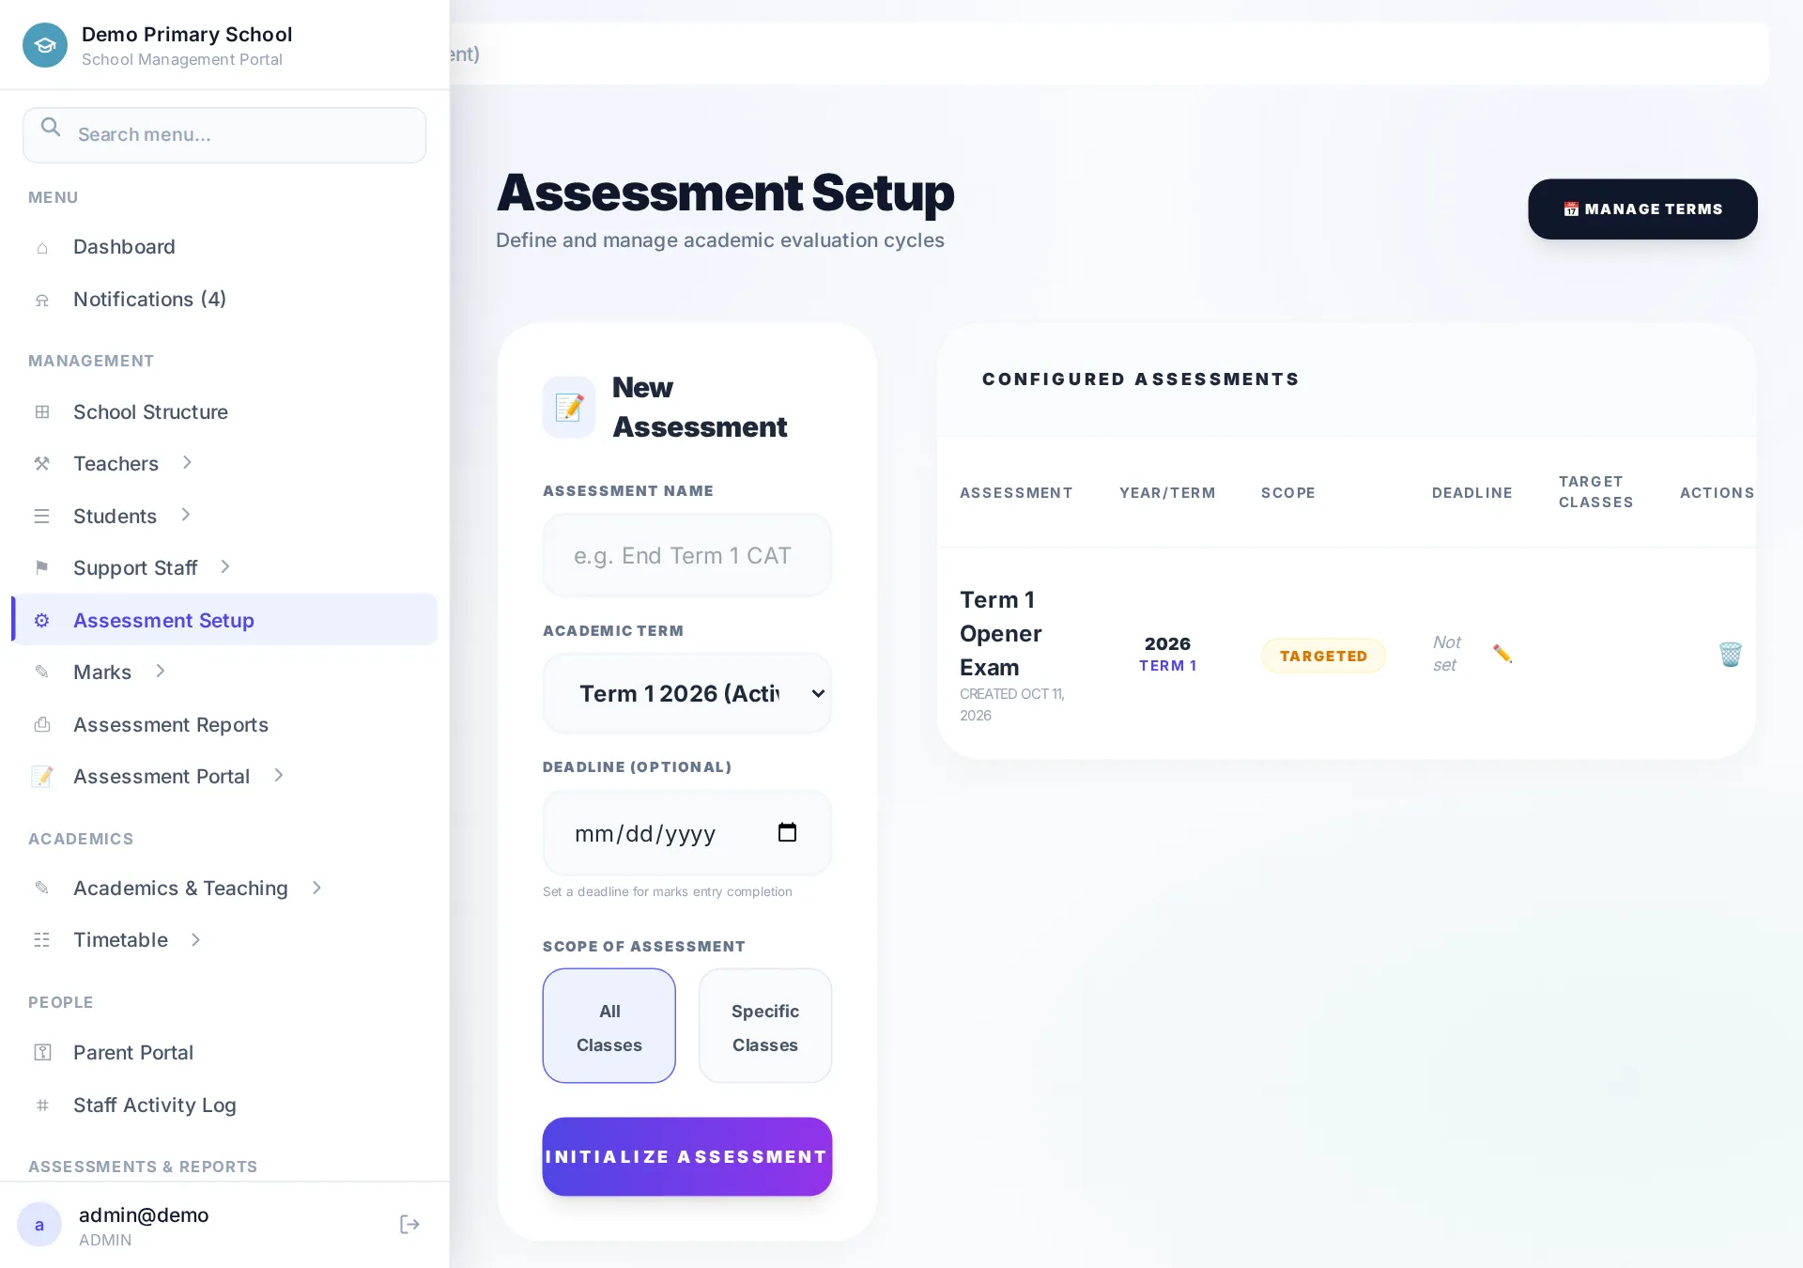Click the school graduation cap logo
The height and width of the screenshot is (1268, 1803).
pos(45,45)
